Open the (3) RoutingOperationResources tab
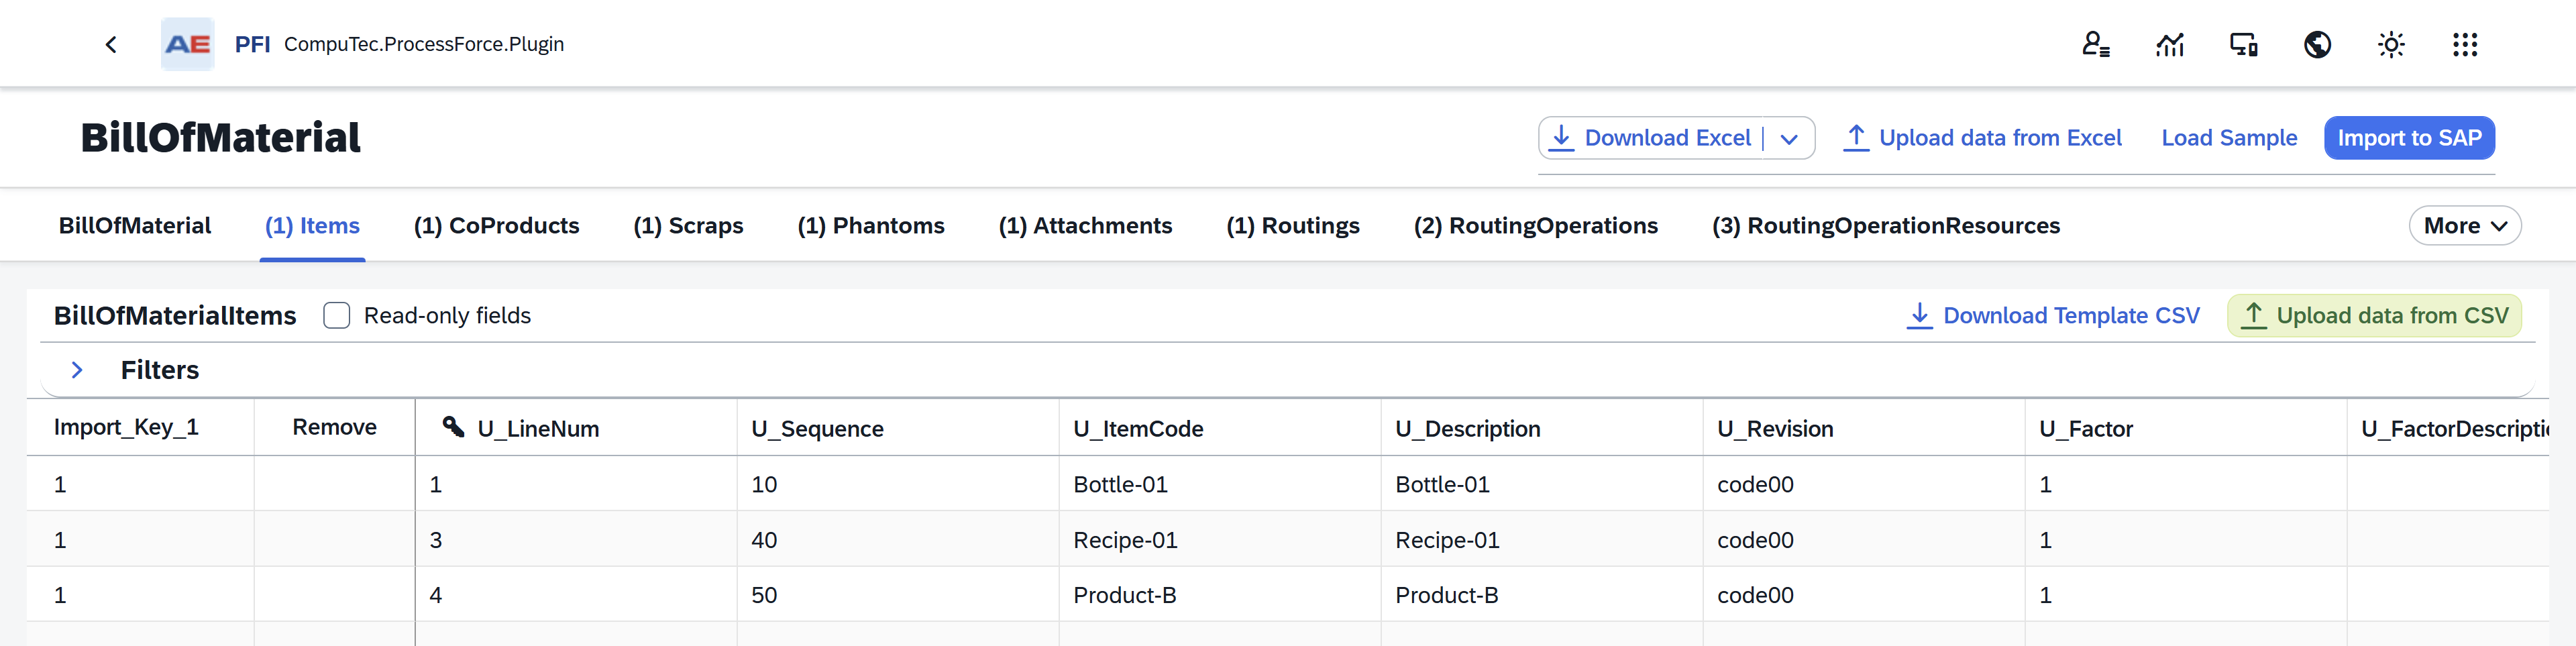Image resolution: width=2576 pixels, height=646 pixels. click(1886, 226)
